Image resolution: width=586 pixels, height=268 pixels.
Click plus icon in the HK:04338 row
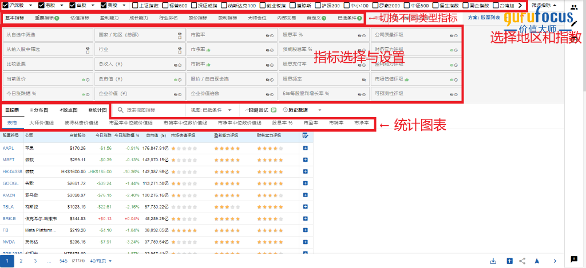tap(306, 171)
